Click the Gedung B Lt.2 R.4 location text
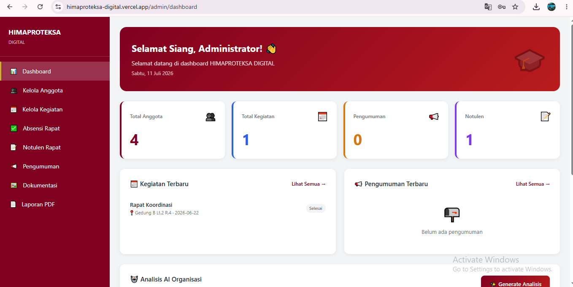573x287 pixels. coord(153,213)
